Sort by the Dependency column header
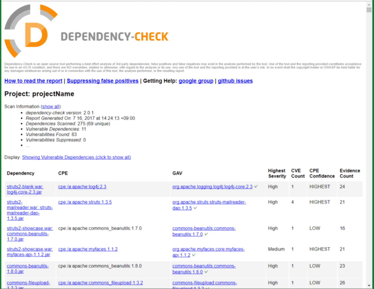 [x=21, y=173]
